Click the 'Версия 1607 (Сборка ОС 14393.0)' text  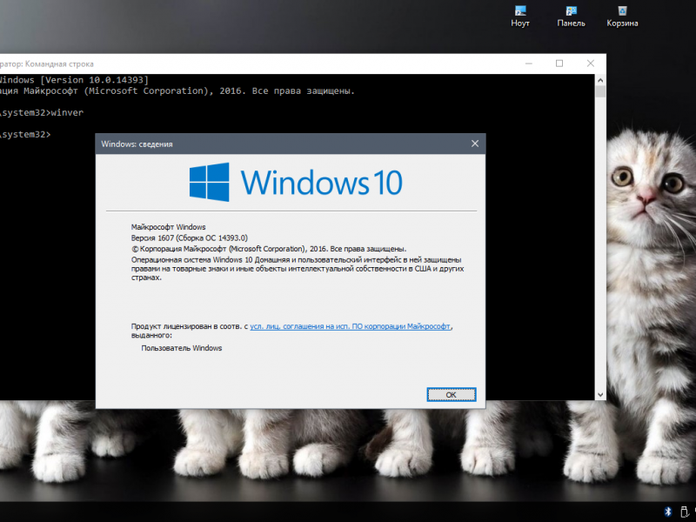coord(190,238)
